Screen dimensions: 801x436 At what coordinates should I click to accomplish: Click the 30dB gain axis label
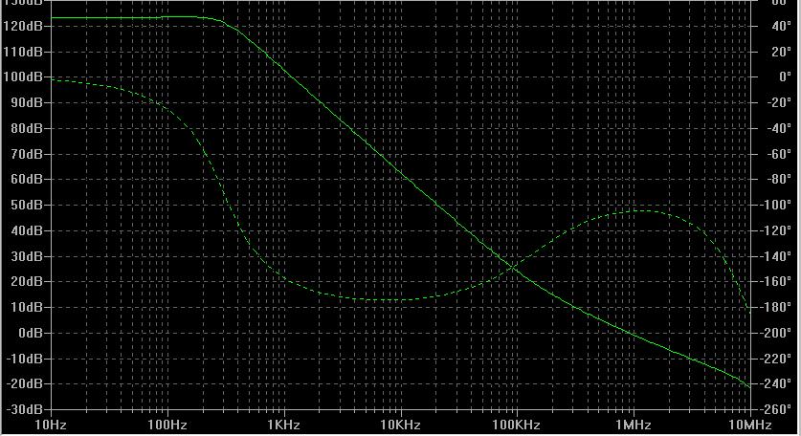[x=26, y=256]
